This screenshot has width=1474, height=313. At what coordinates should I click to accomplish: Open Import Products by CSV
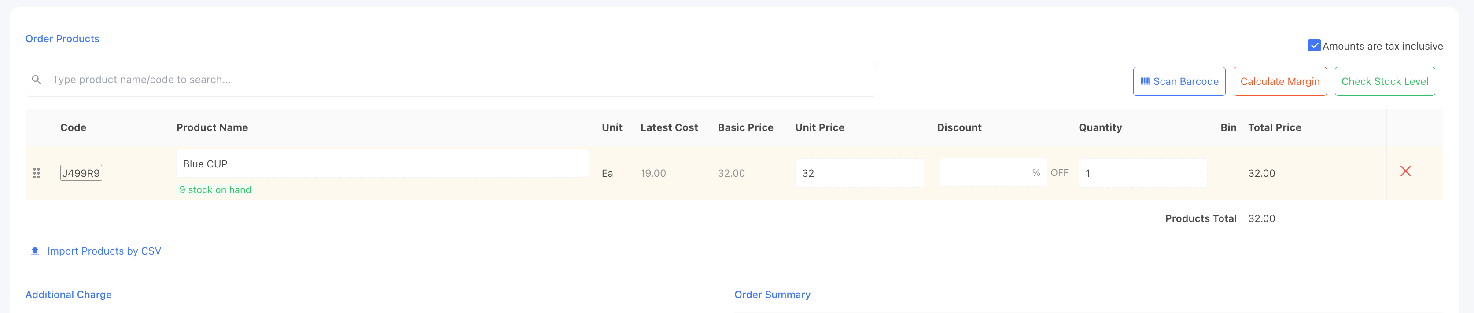click(x=104, y=251)
